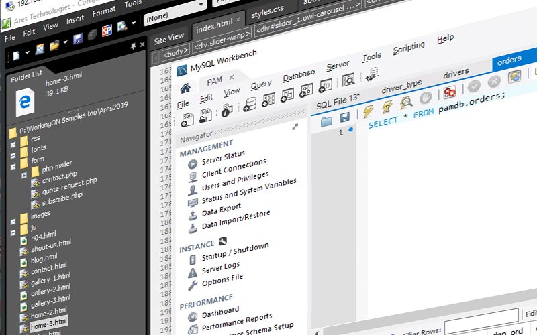This screenshot has width=537, height=335.
Task: Click the open SQL script file icon
Action: (x=205, y=115)
